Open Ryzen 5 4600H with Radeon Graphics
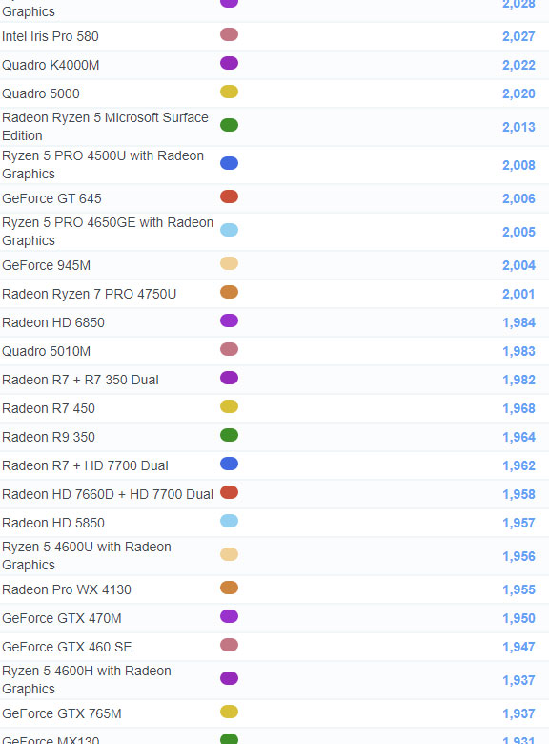The height and width of the screenshot is (744, 549). 87,679
